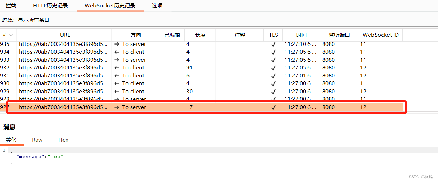This screenshot has width=438, height=182.
Task: Sort by the 时间 column header
Action: [301, 35]
